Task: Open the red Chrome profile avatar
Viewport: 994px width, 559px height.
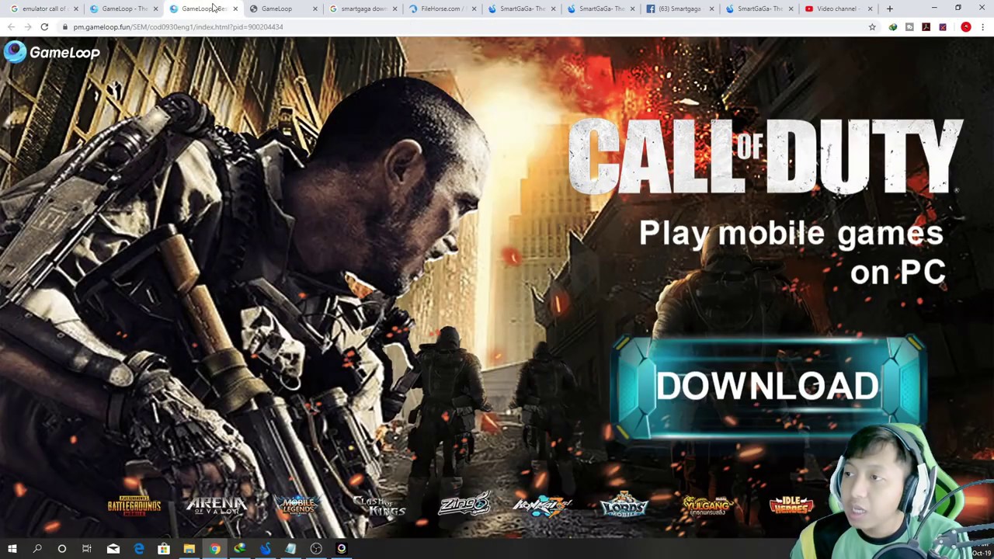Action: click(x=966, y=26)
